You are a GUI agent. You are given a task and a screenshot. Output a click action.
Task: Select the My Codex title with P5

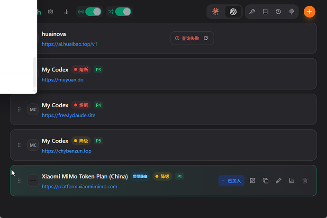point(55,141)
